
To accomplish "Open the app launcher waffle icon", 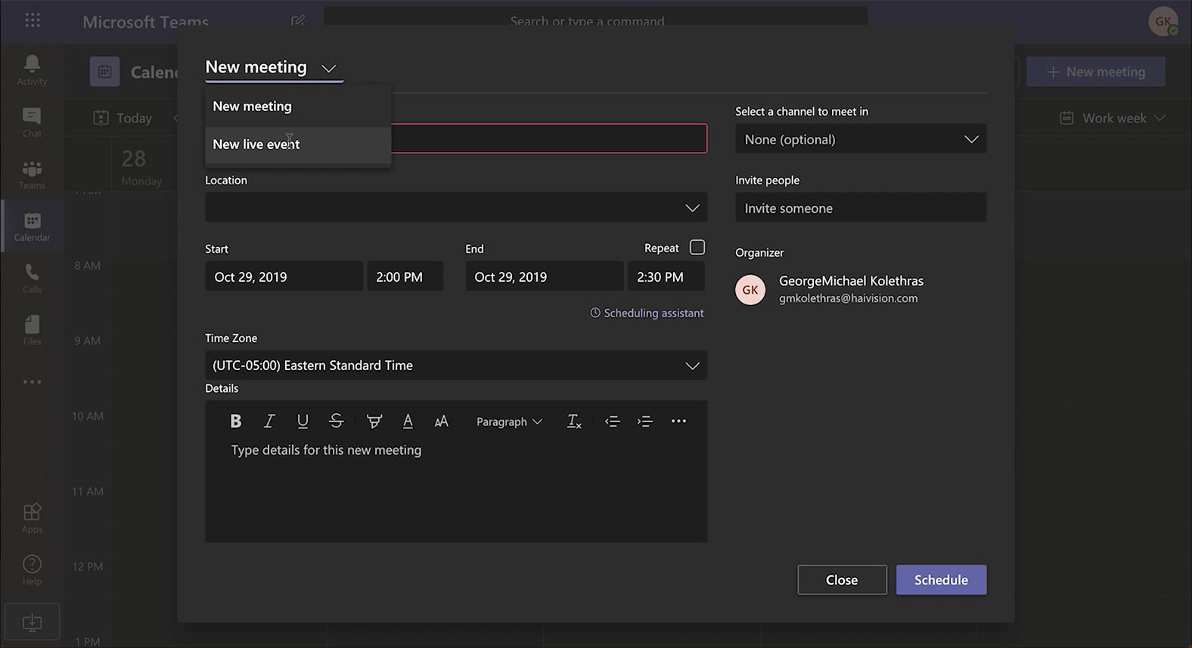I will click(x=33, y=20).
